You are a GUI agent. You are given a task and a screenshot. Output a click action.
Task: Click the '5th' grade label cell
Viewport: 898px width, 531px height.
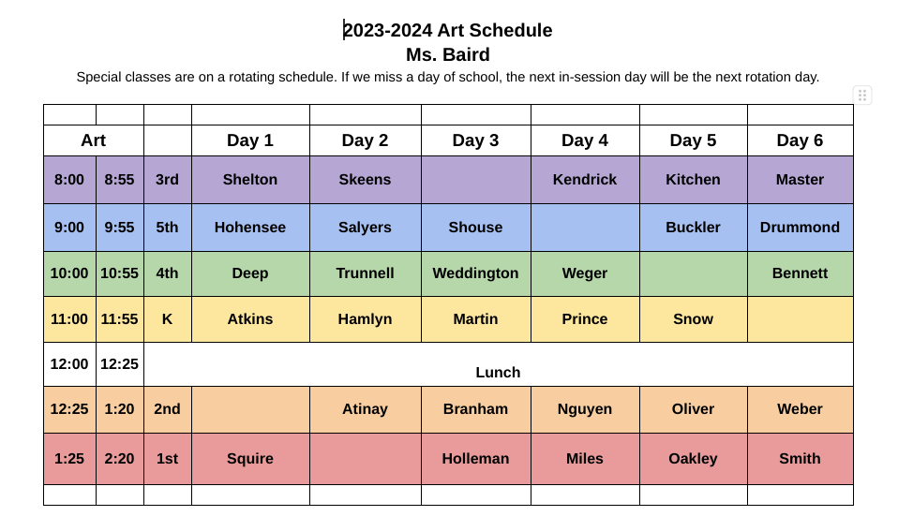(x=167, y=228)
